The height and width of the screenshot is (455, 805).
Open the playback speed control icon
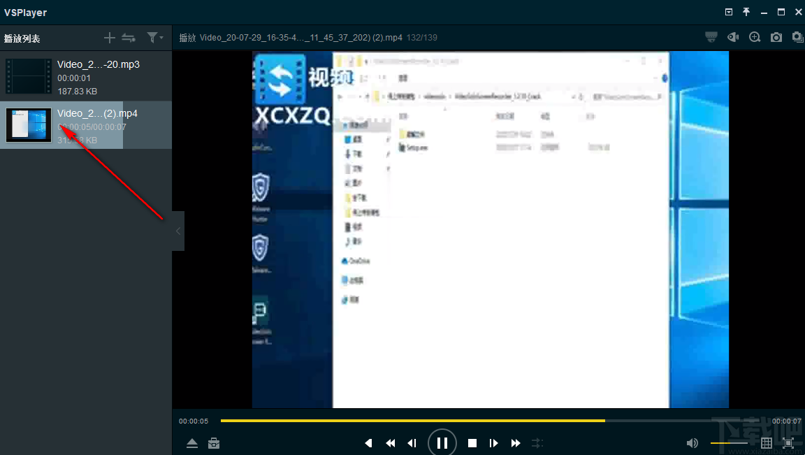point(537,442)
